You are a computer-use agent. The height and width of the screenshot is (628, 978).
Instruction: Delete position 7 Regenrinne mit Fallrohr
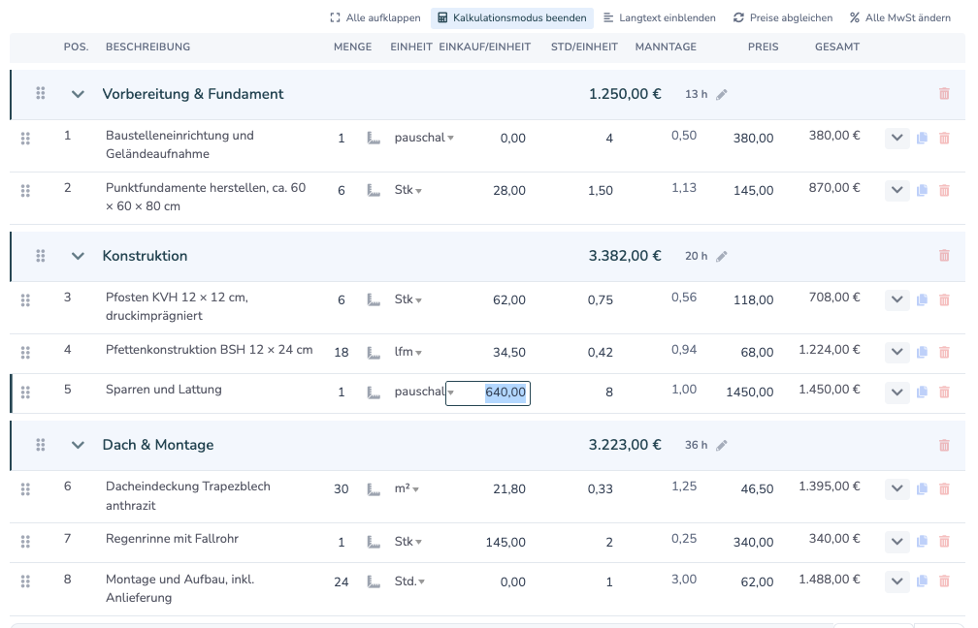[x=944, y=542]
